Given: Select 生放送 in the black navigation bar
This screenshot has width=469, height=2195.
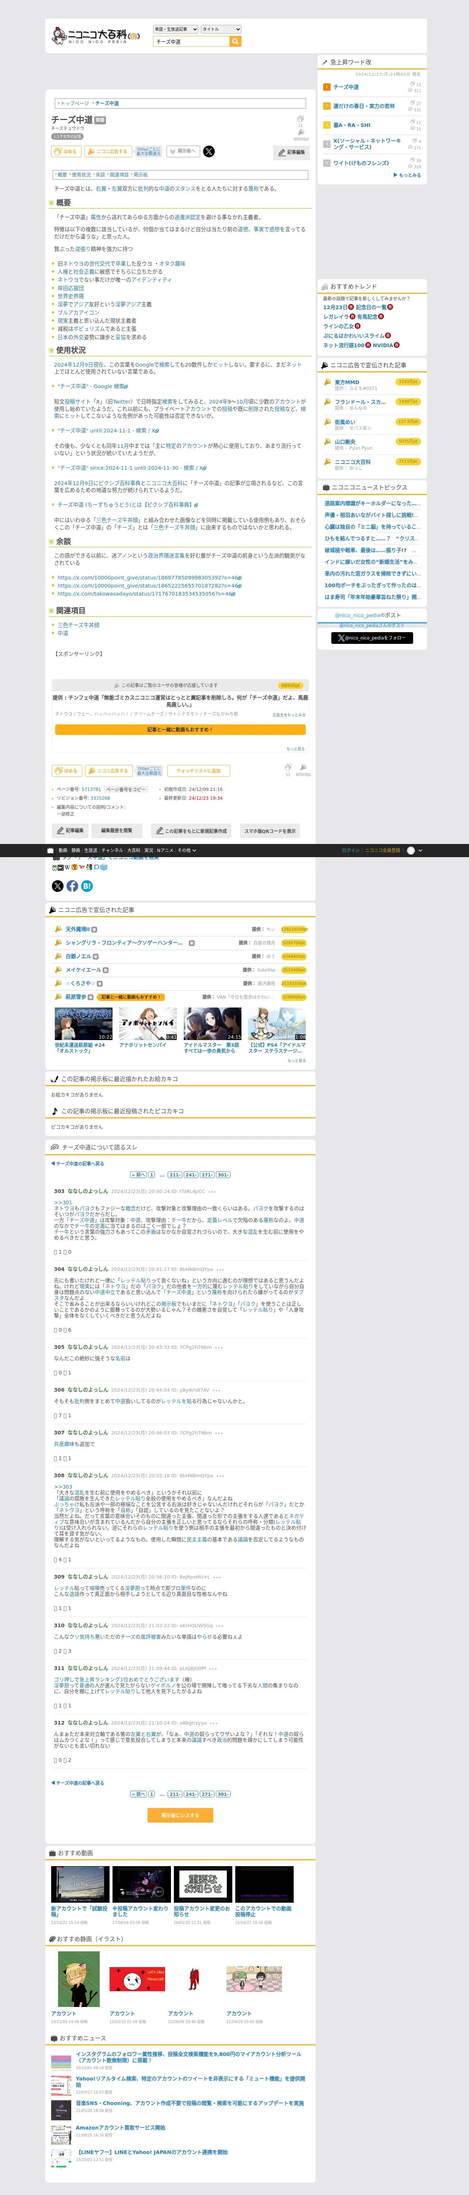Looking at the screenshot, I should [90, 851].
